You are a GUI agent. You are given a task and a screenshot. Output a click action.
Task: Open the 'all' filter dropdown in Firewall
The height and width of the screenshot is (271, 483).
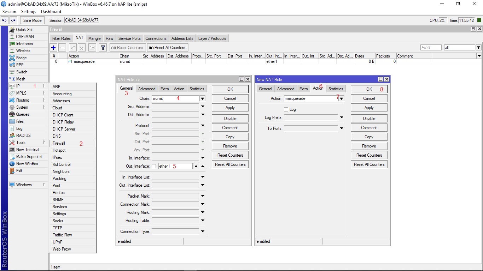478,48
